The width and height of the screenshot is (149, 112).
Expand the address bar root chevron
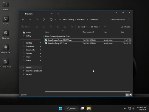click(56, 20)
